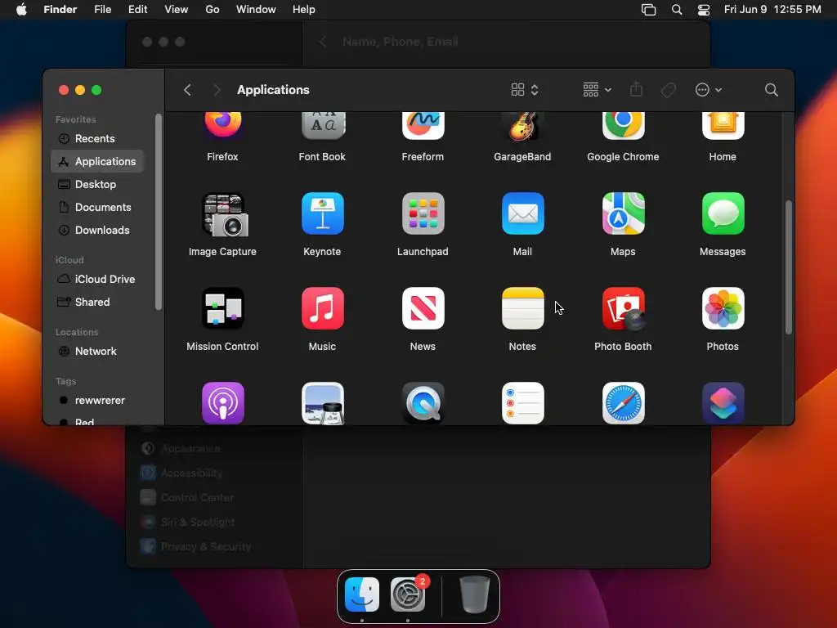Open Spotlight search in menu bar
This screenshot has width=837, height=628.
tap(676, 10)
